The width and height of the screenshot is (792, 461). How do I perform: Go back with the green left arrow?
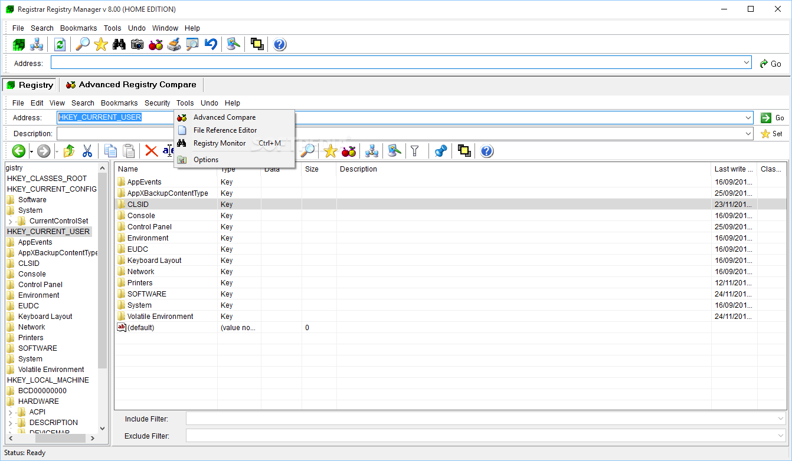coord(19,152)
